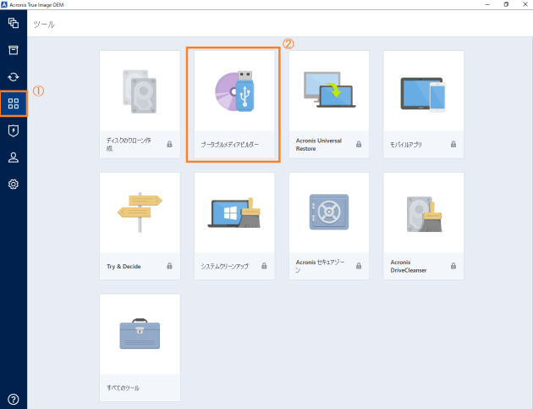Click the Try & Decide signpost icon
The image size is (533, 409).
tap(140, 213)
